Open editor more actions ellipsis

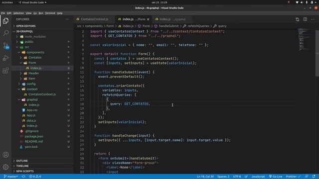[313, 19]
